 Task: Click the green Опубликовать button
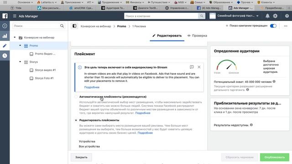(x=275, y=157)
